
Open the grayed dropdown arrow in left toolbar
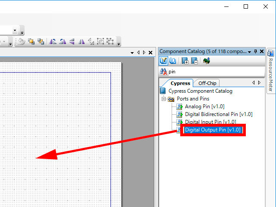tap(4, 42)
